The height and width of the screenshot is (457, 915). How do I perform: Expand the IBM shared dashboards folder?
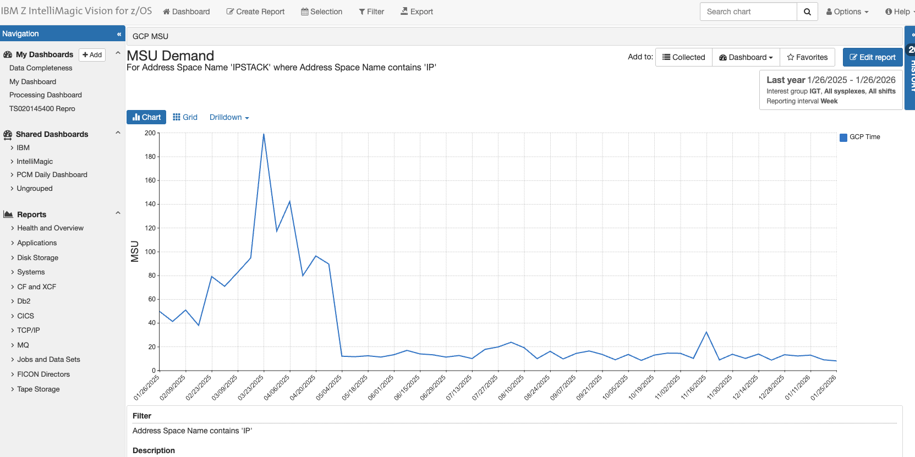23,148
